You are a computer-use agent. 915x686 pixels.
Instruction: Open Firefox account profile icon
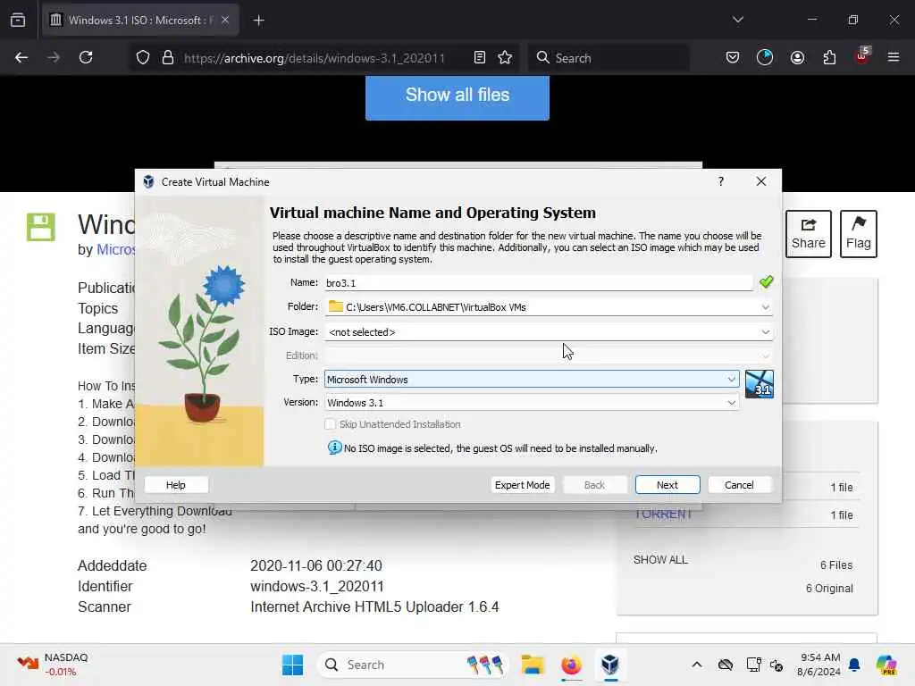pyautogui.click(x=797, y=57)
